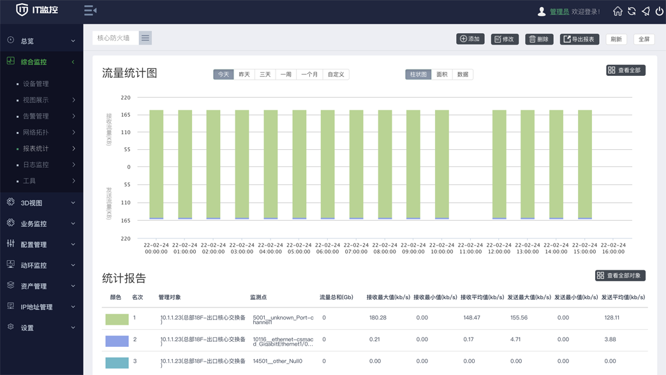Switch chart to 面积 view
This screenshot has height=375, width=666.
442,75
